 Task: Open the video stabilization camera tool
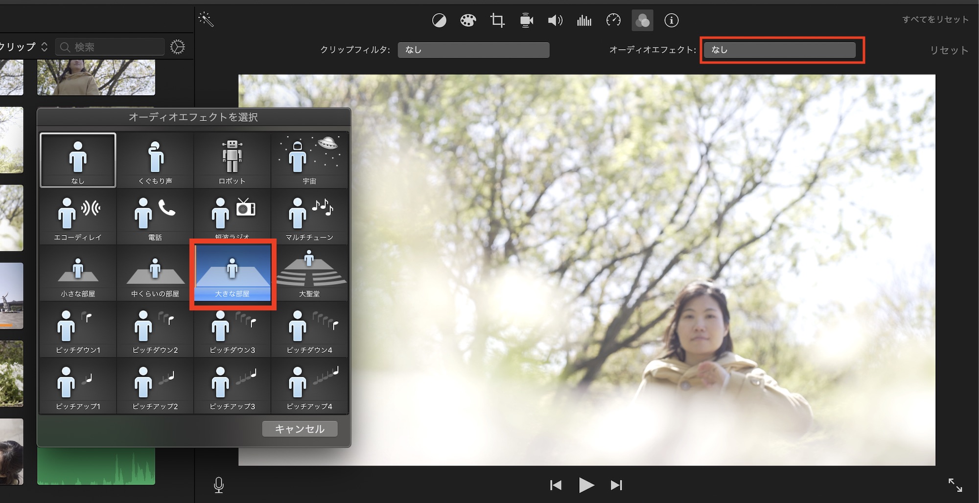(x=526, y=21)
